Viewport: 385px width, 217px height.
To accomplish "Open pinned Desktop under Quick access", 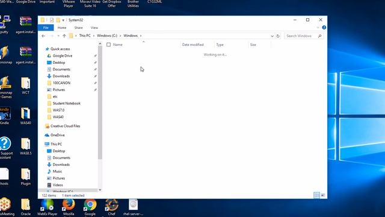I will (x=59, y=63).
